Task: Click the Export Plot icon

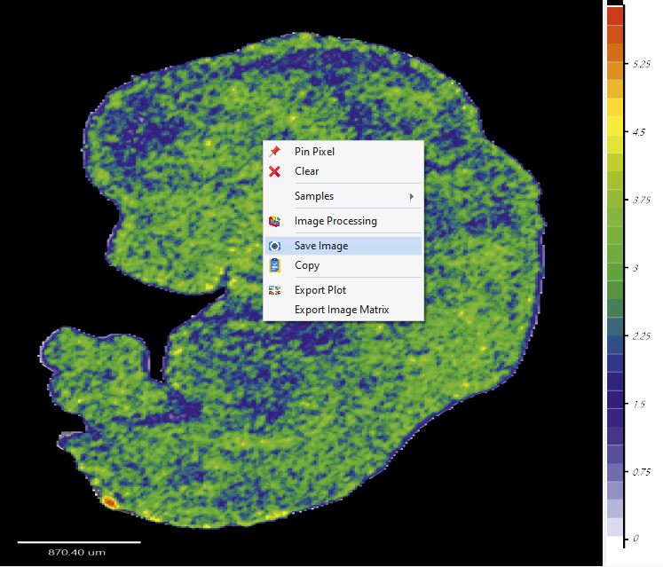Action: (275, 290)
